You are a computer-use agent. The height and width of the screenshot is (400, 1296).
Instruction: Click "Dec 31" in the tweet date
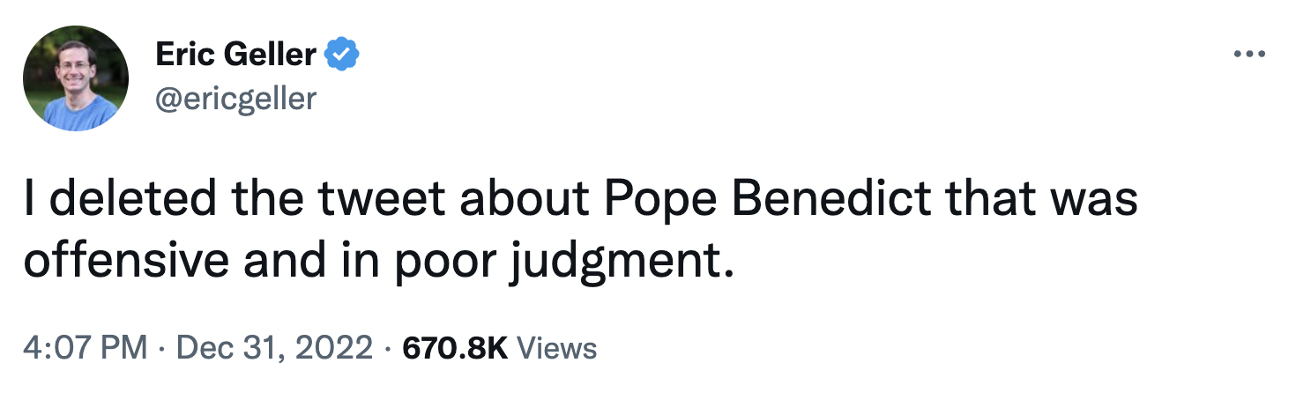click(x=226, y=348)
